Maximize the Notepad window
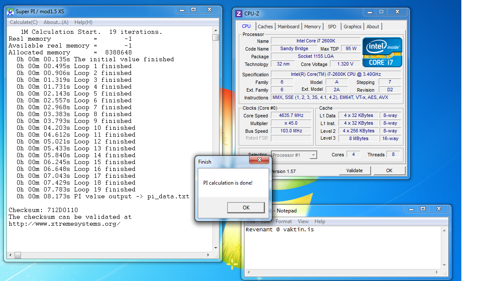The image size is (493, 281). (422, 209)
